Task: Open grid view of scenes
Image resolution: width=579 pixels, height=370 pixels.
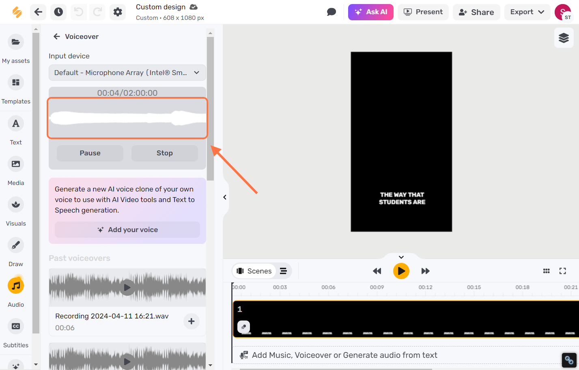Action: (x=547, y=271)
